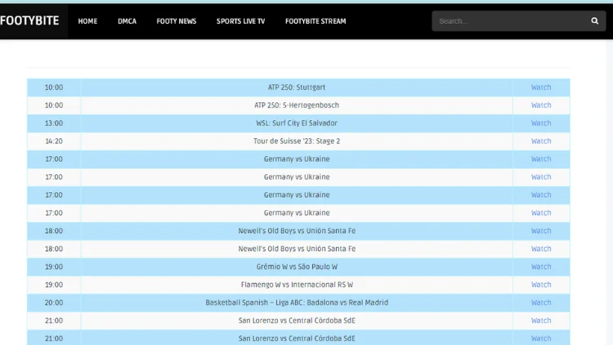Select Footybite Stream menu item
Screen dimensions: 613x345
coord(315,21)
